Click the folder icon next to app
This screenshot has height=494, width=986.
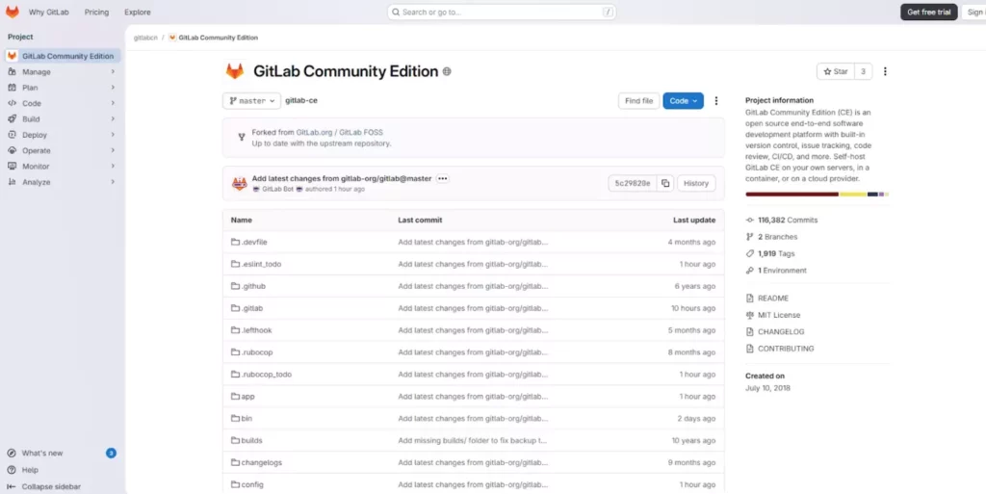click(x=235, y=397)
